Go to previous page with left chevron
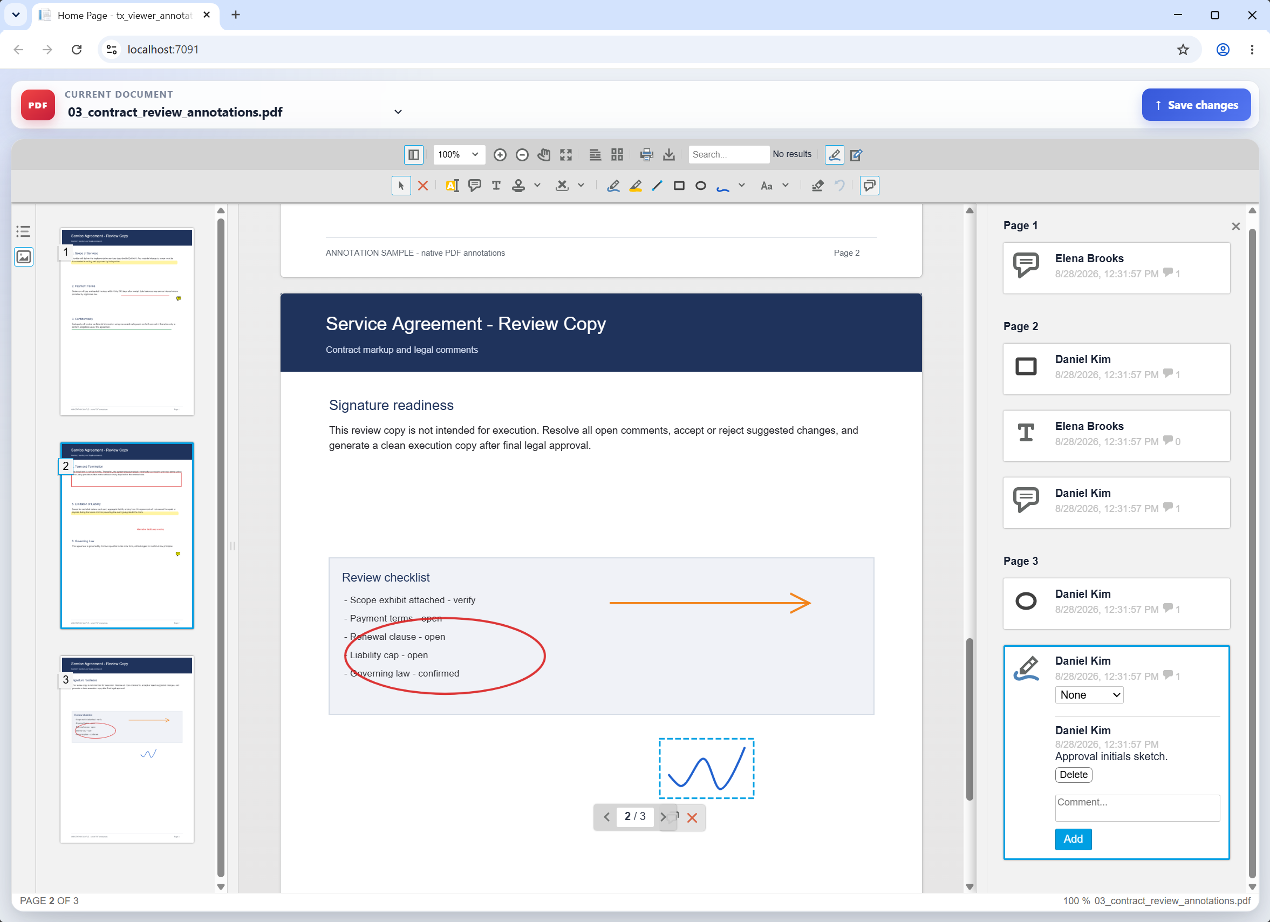Image resolution: width=1270 pixels, height=922 pixels. point(606,817)
